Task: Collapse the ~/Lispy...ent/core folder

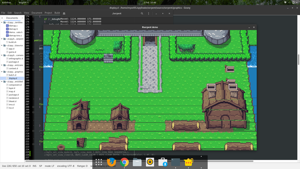Action: [2, 65]
